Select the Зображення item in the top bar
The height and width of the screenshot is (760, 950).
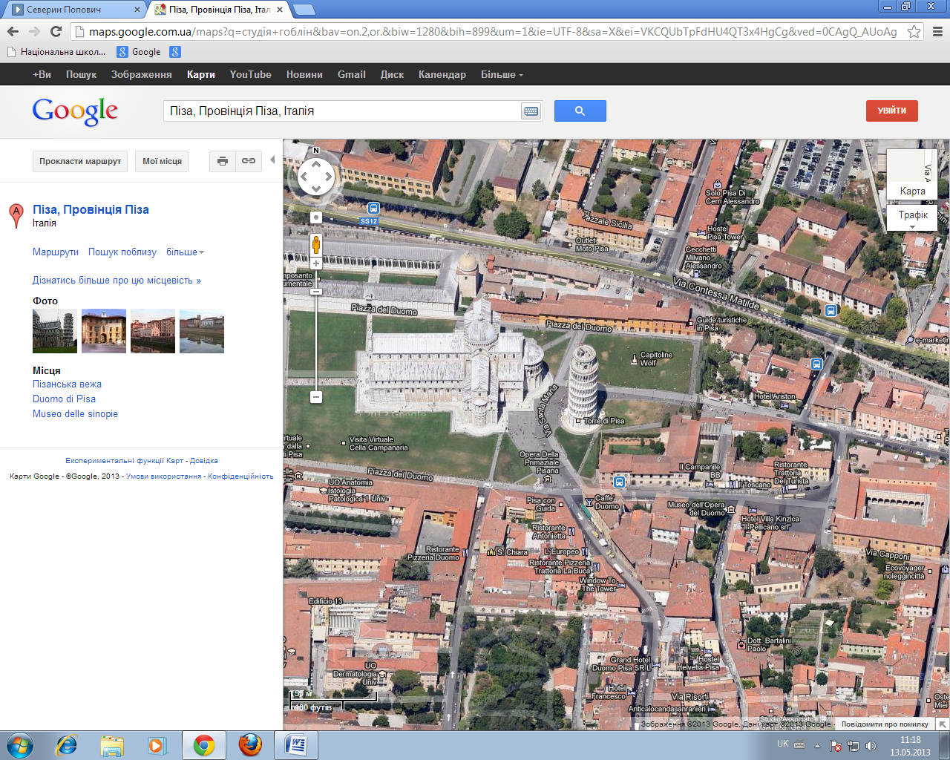pyautogui.click(x=141, y=74)
